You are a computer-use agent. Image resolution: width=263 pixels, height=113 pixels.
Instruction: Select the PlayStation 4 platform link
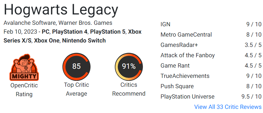70,32
